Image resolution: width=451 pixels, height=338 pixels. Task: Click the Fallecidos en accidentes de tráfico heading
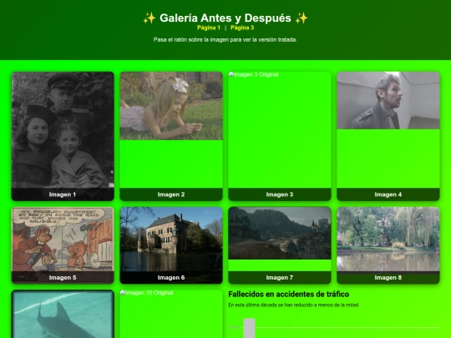(288, 294)
